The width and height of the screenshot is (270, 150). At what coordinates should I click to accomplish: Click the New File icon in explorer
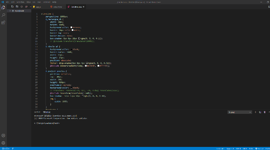pos(12,7)
